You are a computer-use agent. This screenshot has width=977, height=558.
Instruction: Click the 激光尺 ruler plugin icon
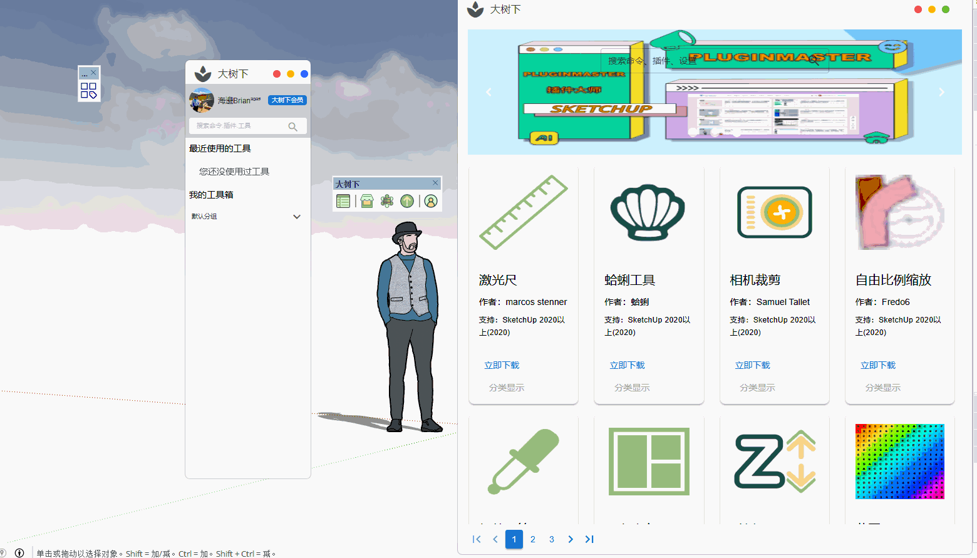click(524, 212)
